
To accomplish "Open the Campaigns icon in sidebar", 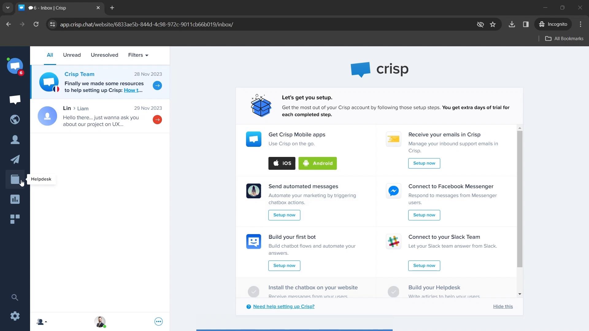I will coord(15,159).
